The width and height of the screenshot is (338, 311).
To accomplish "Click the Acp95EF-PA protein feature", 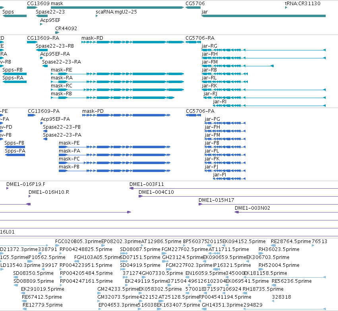I will pos(42,123).
